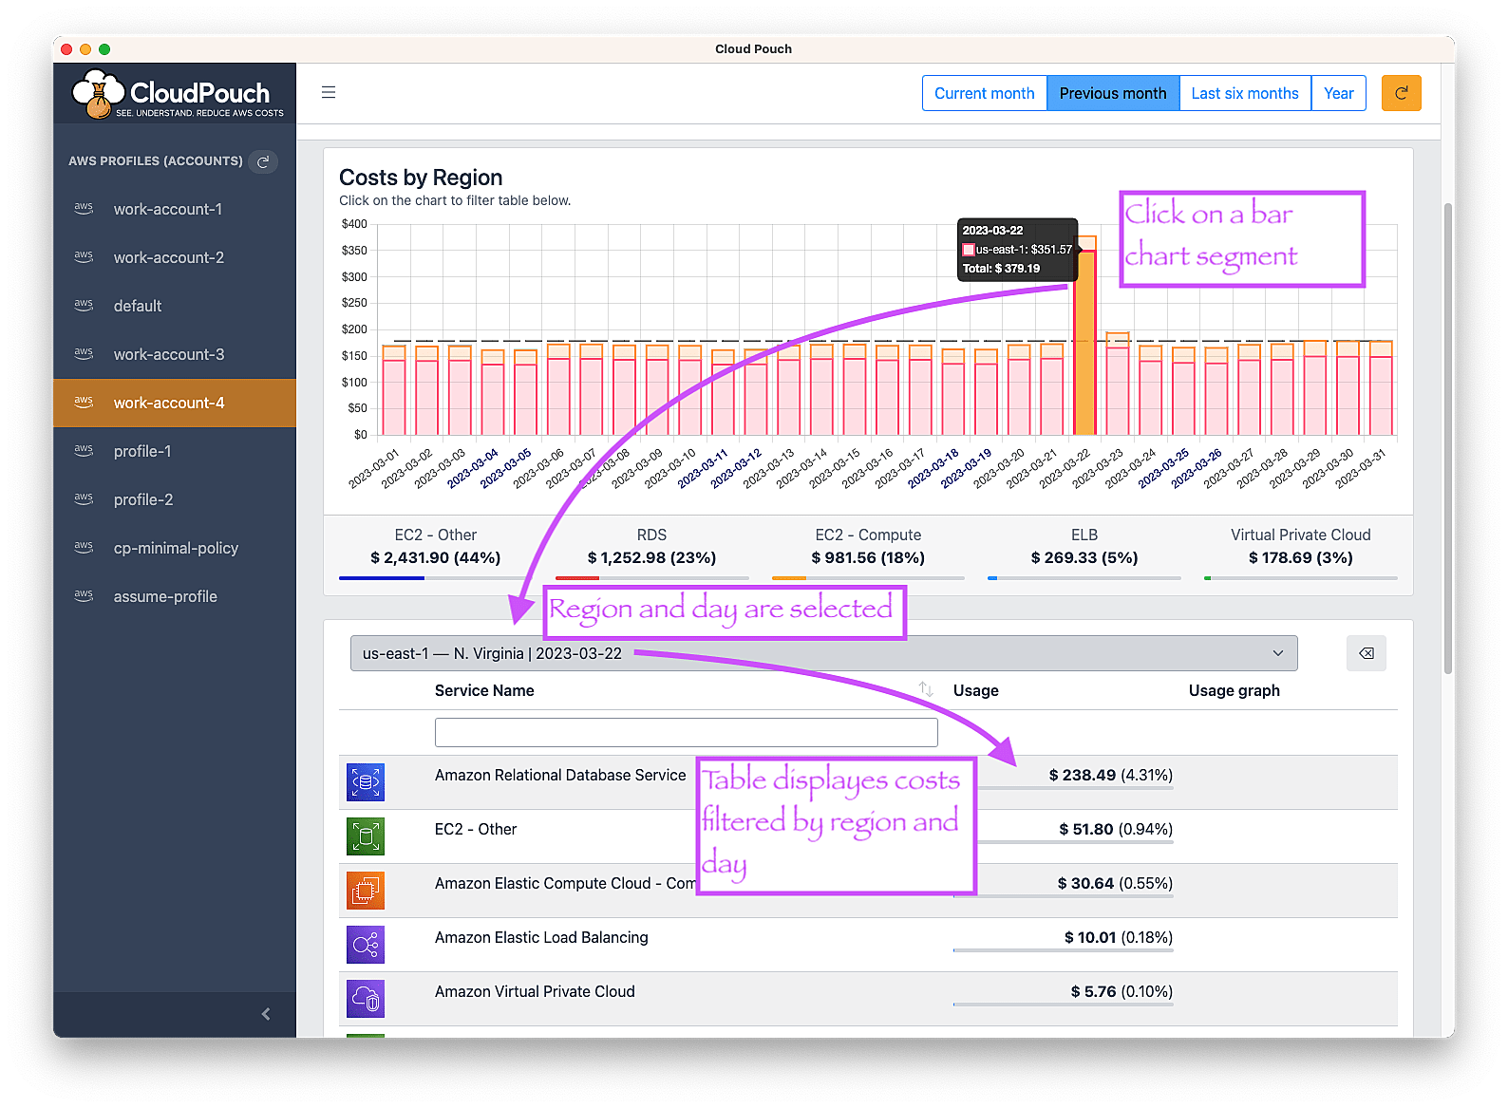Clear the region and day filter
Image resolution: width=1508 pixels, height=1108 pixels.
(x=1366, y=653)
